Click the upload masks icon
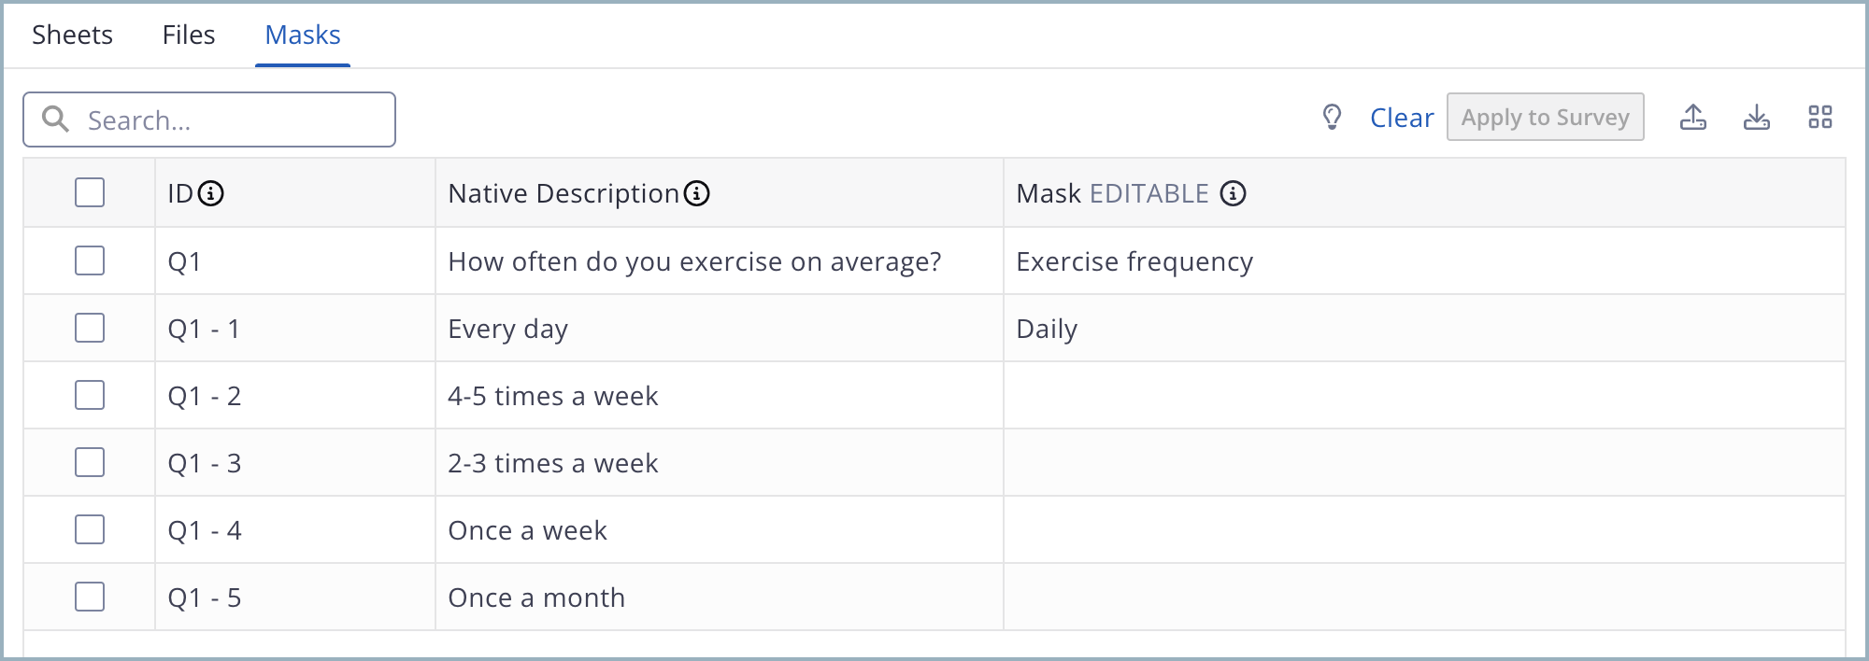The width and height of the screenshot is (1869, 661). click(1693, 117)
